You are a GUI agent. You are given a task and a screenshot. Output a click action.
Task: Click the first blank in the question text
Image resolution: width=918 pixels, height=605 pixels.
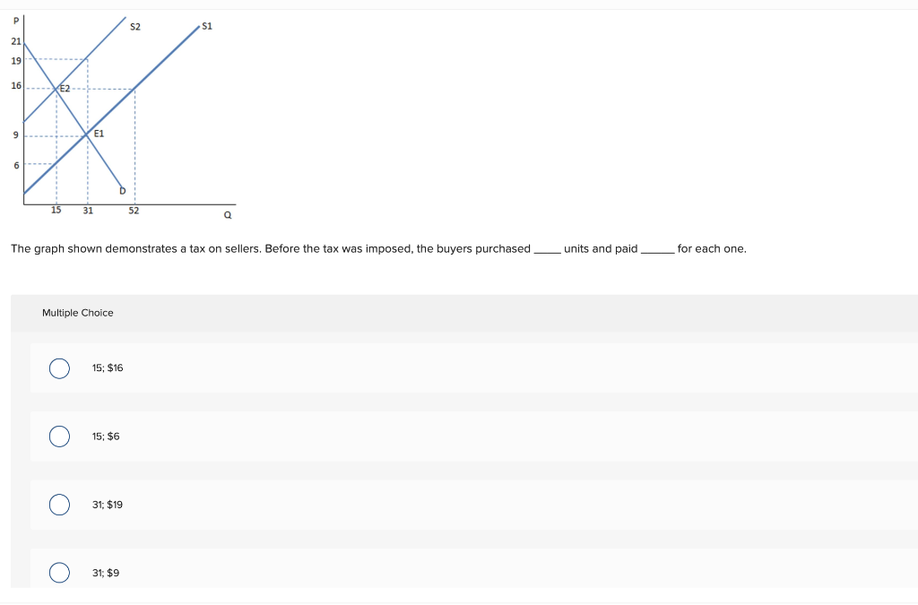click(x=548, y=248)
